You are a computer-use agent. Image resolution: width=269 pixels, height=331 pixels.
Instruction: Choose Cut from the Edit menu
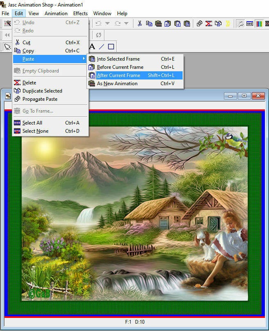50,43
